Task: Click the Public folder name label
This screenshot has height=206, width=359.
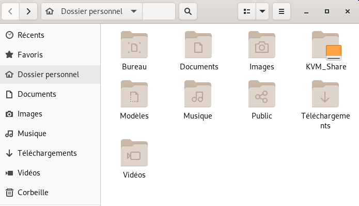Action: [x=262, y=116]
